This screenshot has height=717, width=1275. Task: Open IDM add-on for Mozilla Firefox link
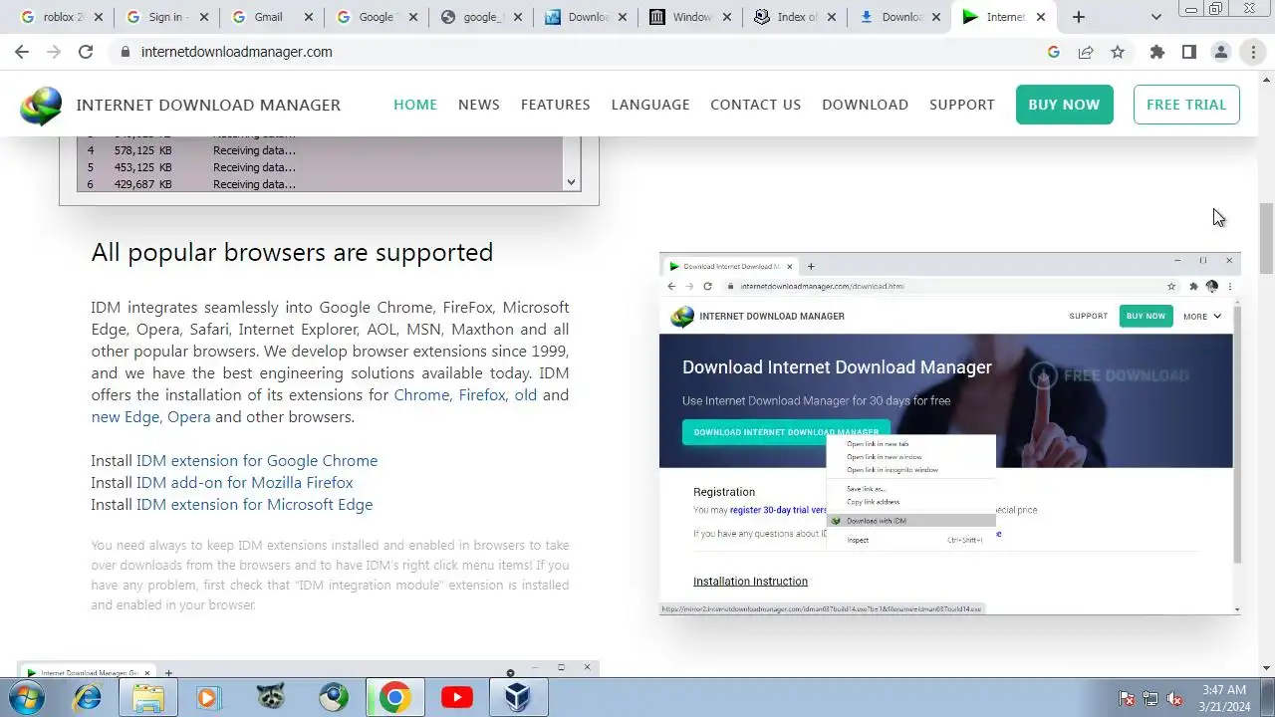coord(244,483)
